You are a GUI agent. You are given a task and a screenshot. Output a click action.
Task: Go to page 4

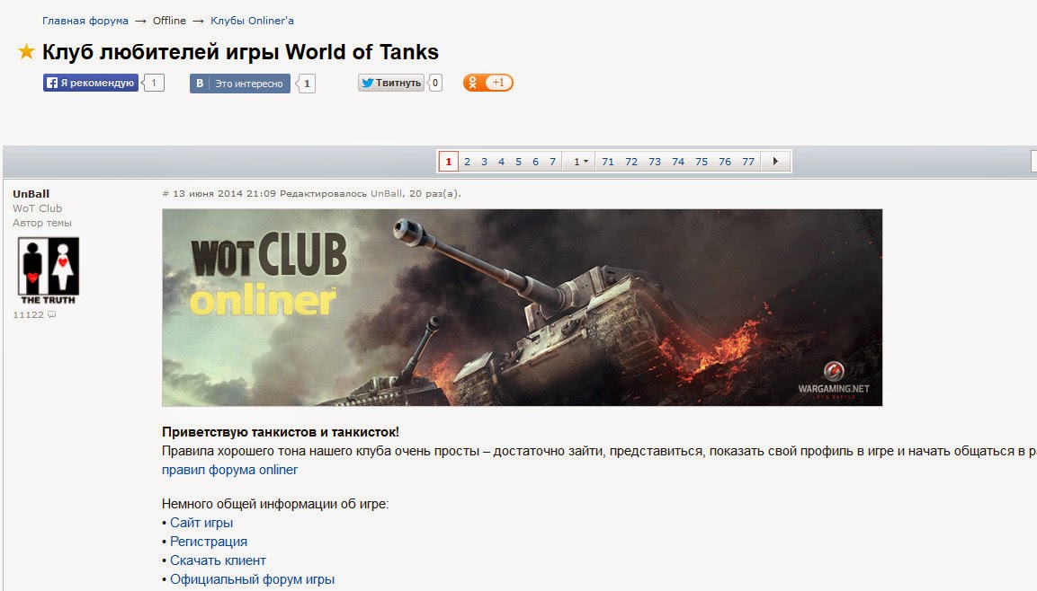pos(501,161)
